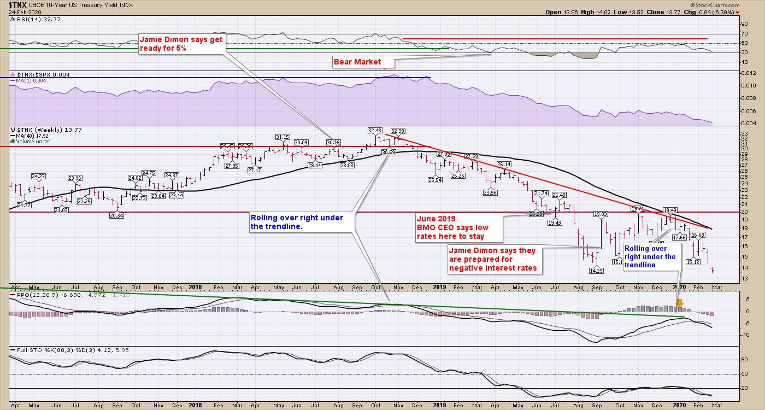This screenshot has width=765, height=410.
Task: Click the RSI(14) indicator legend icon
Action: (x=13, y=20)
